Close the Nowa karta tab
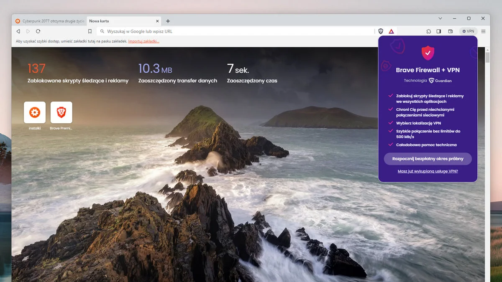 click(158, 21)
